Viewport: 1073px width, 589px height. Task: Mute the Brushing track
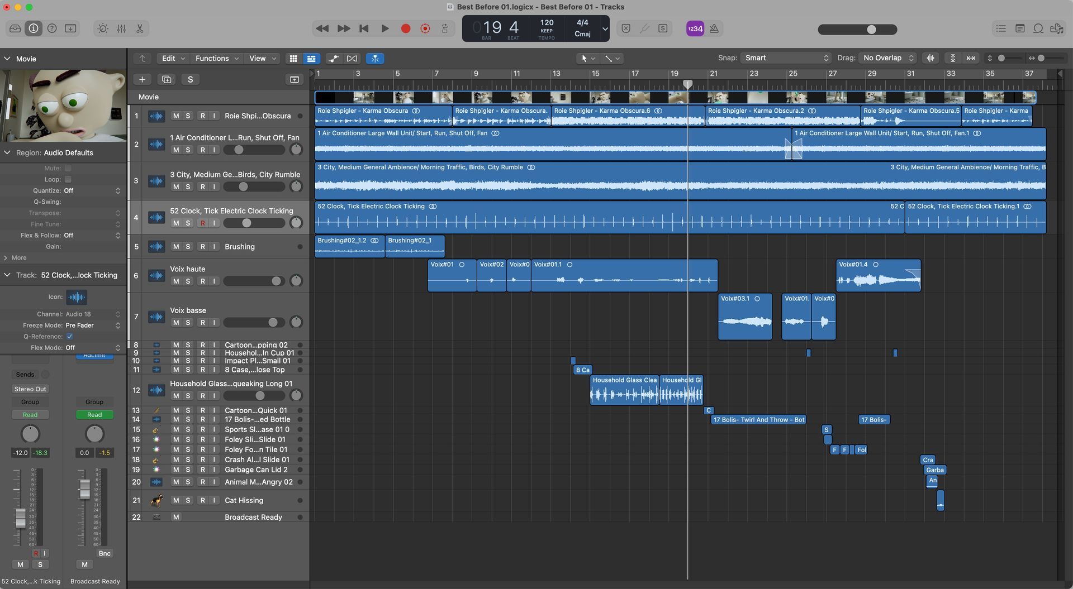coord(176,247)
